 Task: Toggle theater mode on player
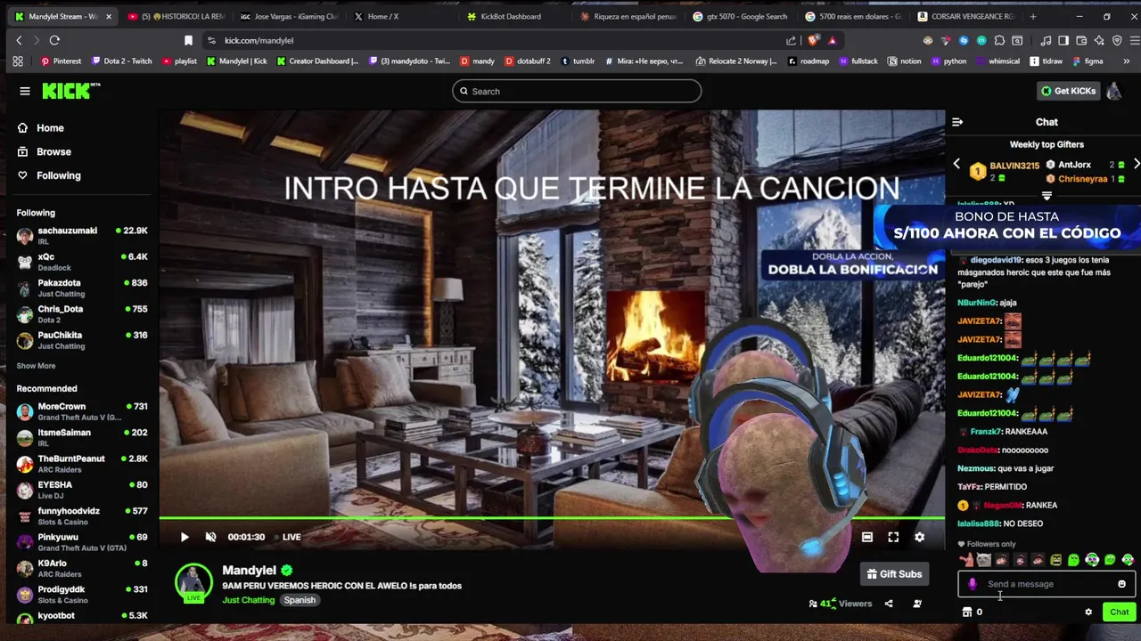[866, 537]
